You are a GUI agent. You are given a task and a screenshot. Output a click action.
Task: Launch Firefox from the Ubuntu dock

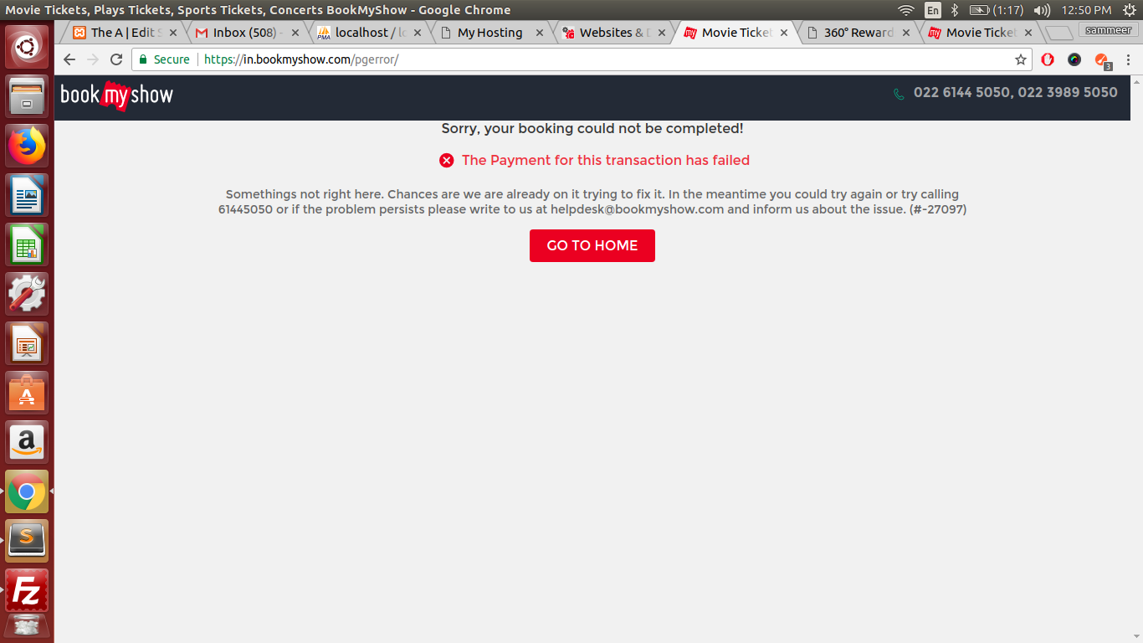click(27, 147)
